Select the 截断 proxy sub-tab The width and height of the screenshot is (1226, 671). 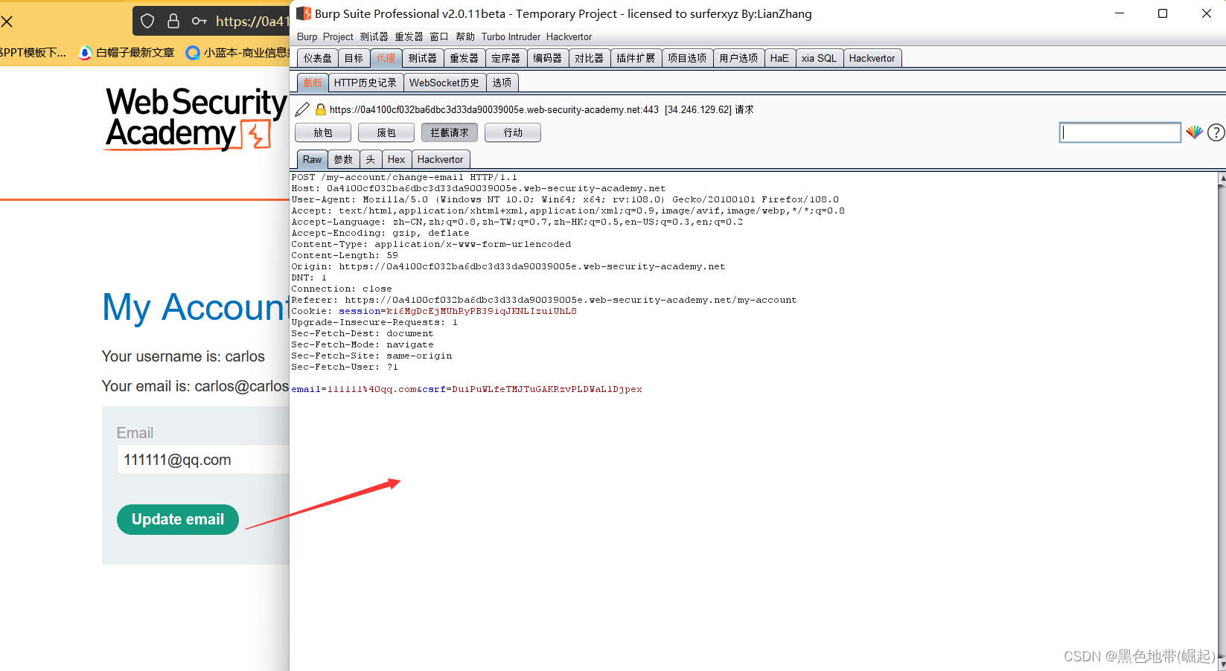313,83
